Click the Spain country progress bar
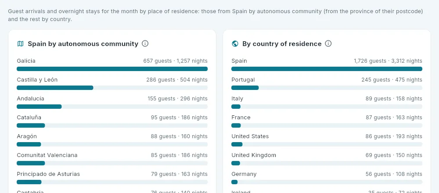This screenshot has width=439, height=193. click(327, 69)
